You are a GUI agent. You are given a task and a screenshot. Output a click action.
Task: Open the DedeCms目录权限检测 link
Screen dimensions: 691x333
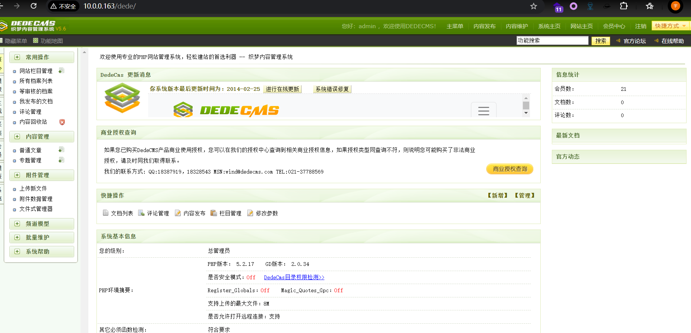(294, 277)
